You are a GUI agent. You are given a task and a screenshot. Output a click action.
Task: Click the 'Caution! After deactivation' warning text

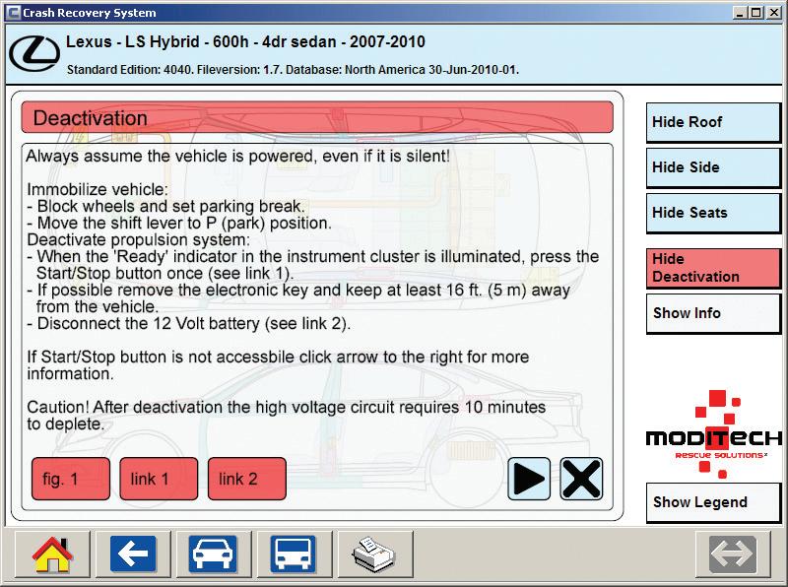287,415
